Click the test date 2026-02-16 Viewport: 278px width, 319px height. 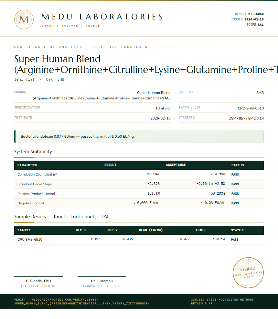[160, 118]
